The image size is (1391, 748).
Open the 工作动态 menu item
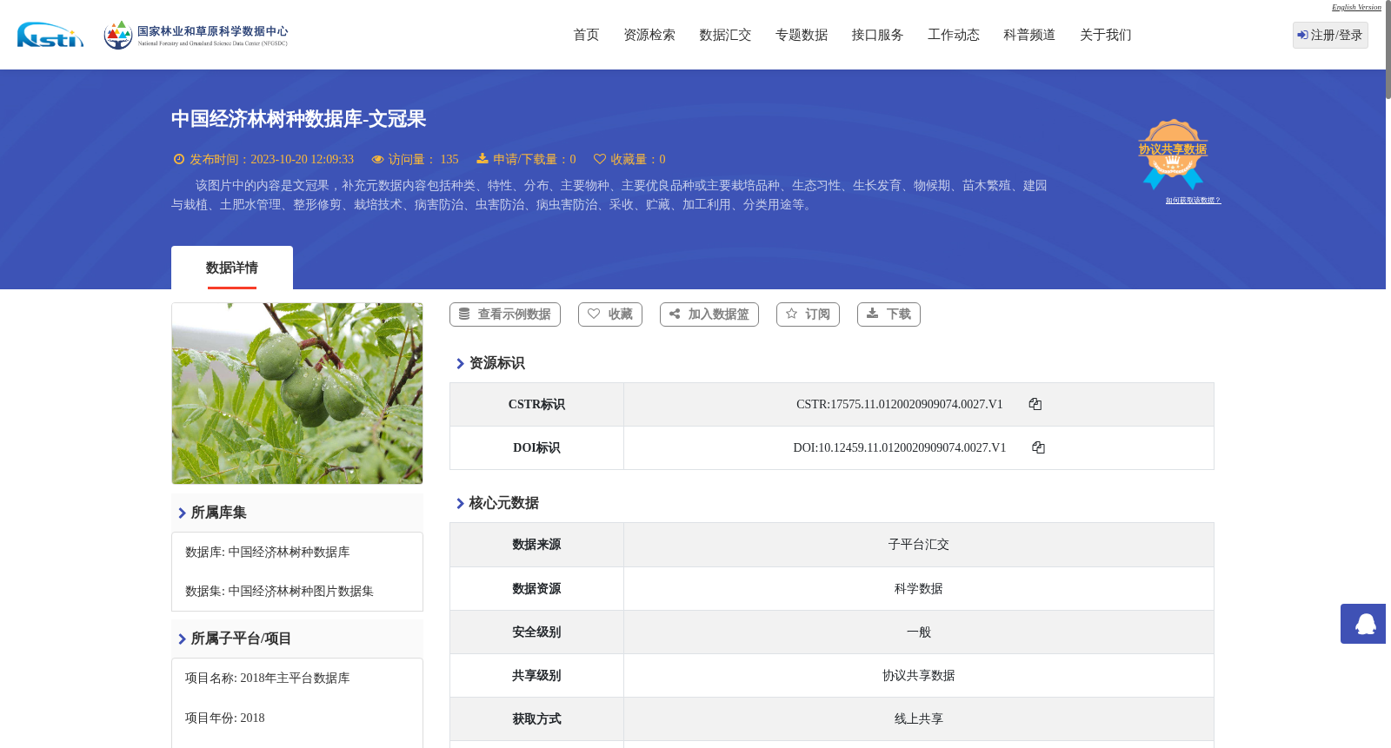pos(954,35)
